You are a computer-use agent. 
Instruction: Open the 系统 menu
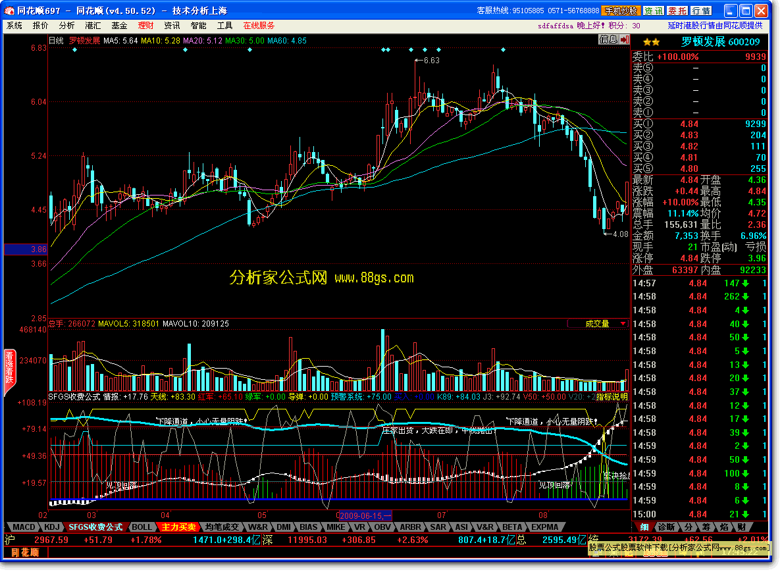[14, 26]
